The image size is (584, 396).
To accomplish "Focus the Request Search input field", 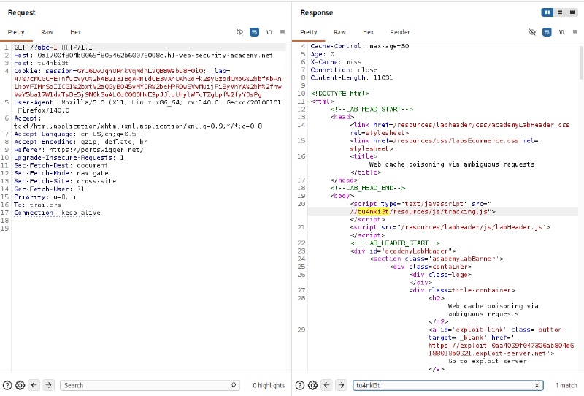I will 150,385.
